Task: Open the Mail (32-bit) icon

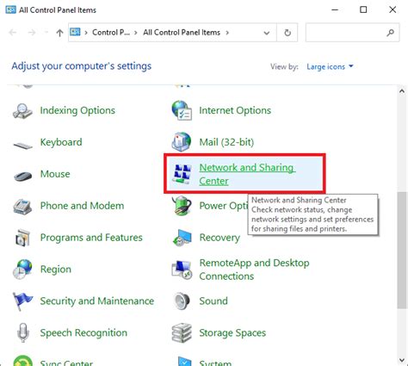Action: click(182, 142)
